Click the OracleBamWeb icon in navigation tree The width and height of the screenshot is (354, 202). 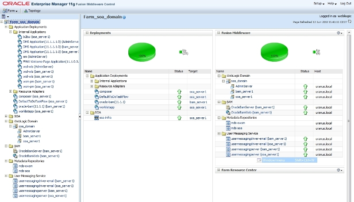[15, 156]
